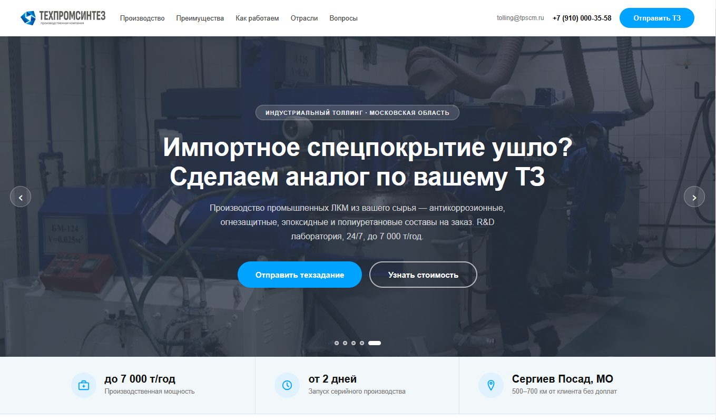Select the first carousel dot
Image resolution: width=716 pixels, height=420 pixels.
tap(337, 343)
